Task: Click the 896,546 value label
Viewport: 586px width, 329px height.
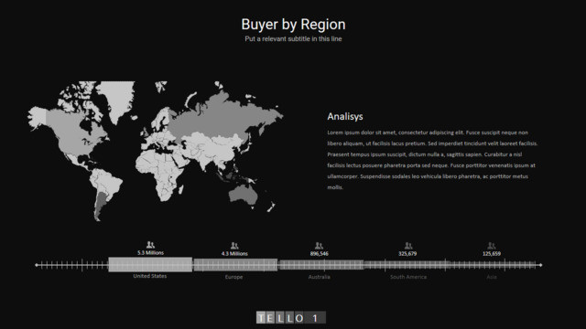Action: click(320, 254)
